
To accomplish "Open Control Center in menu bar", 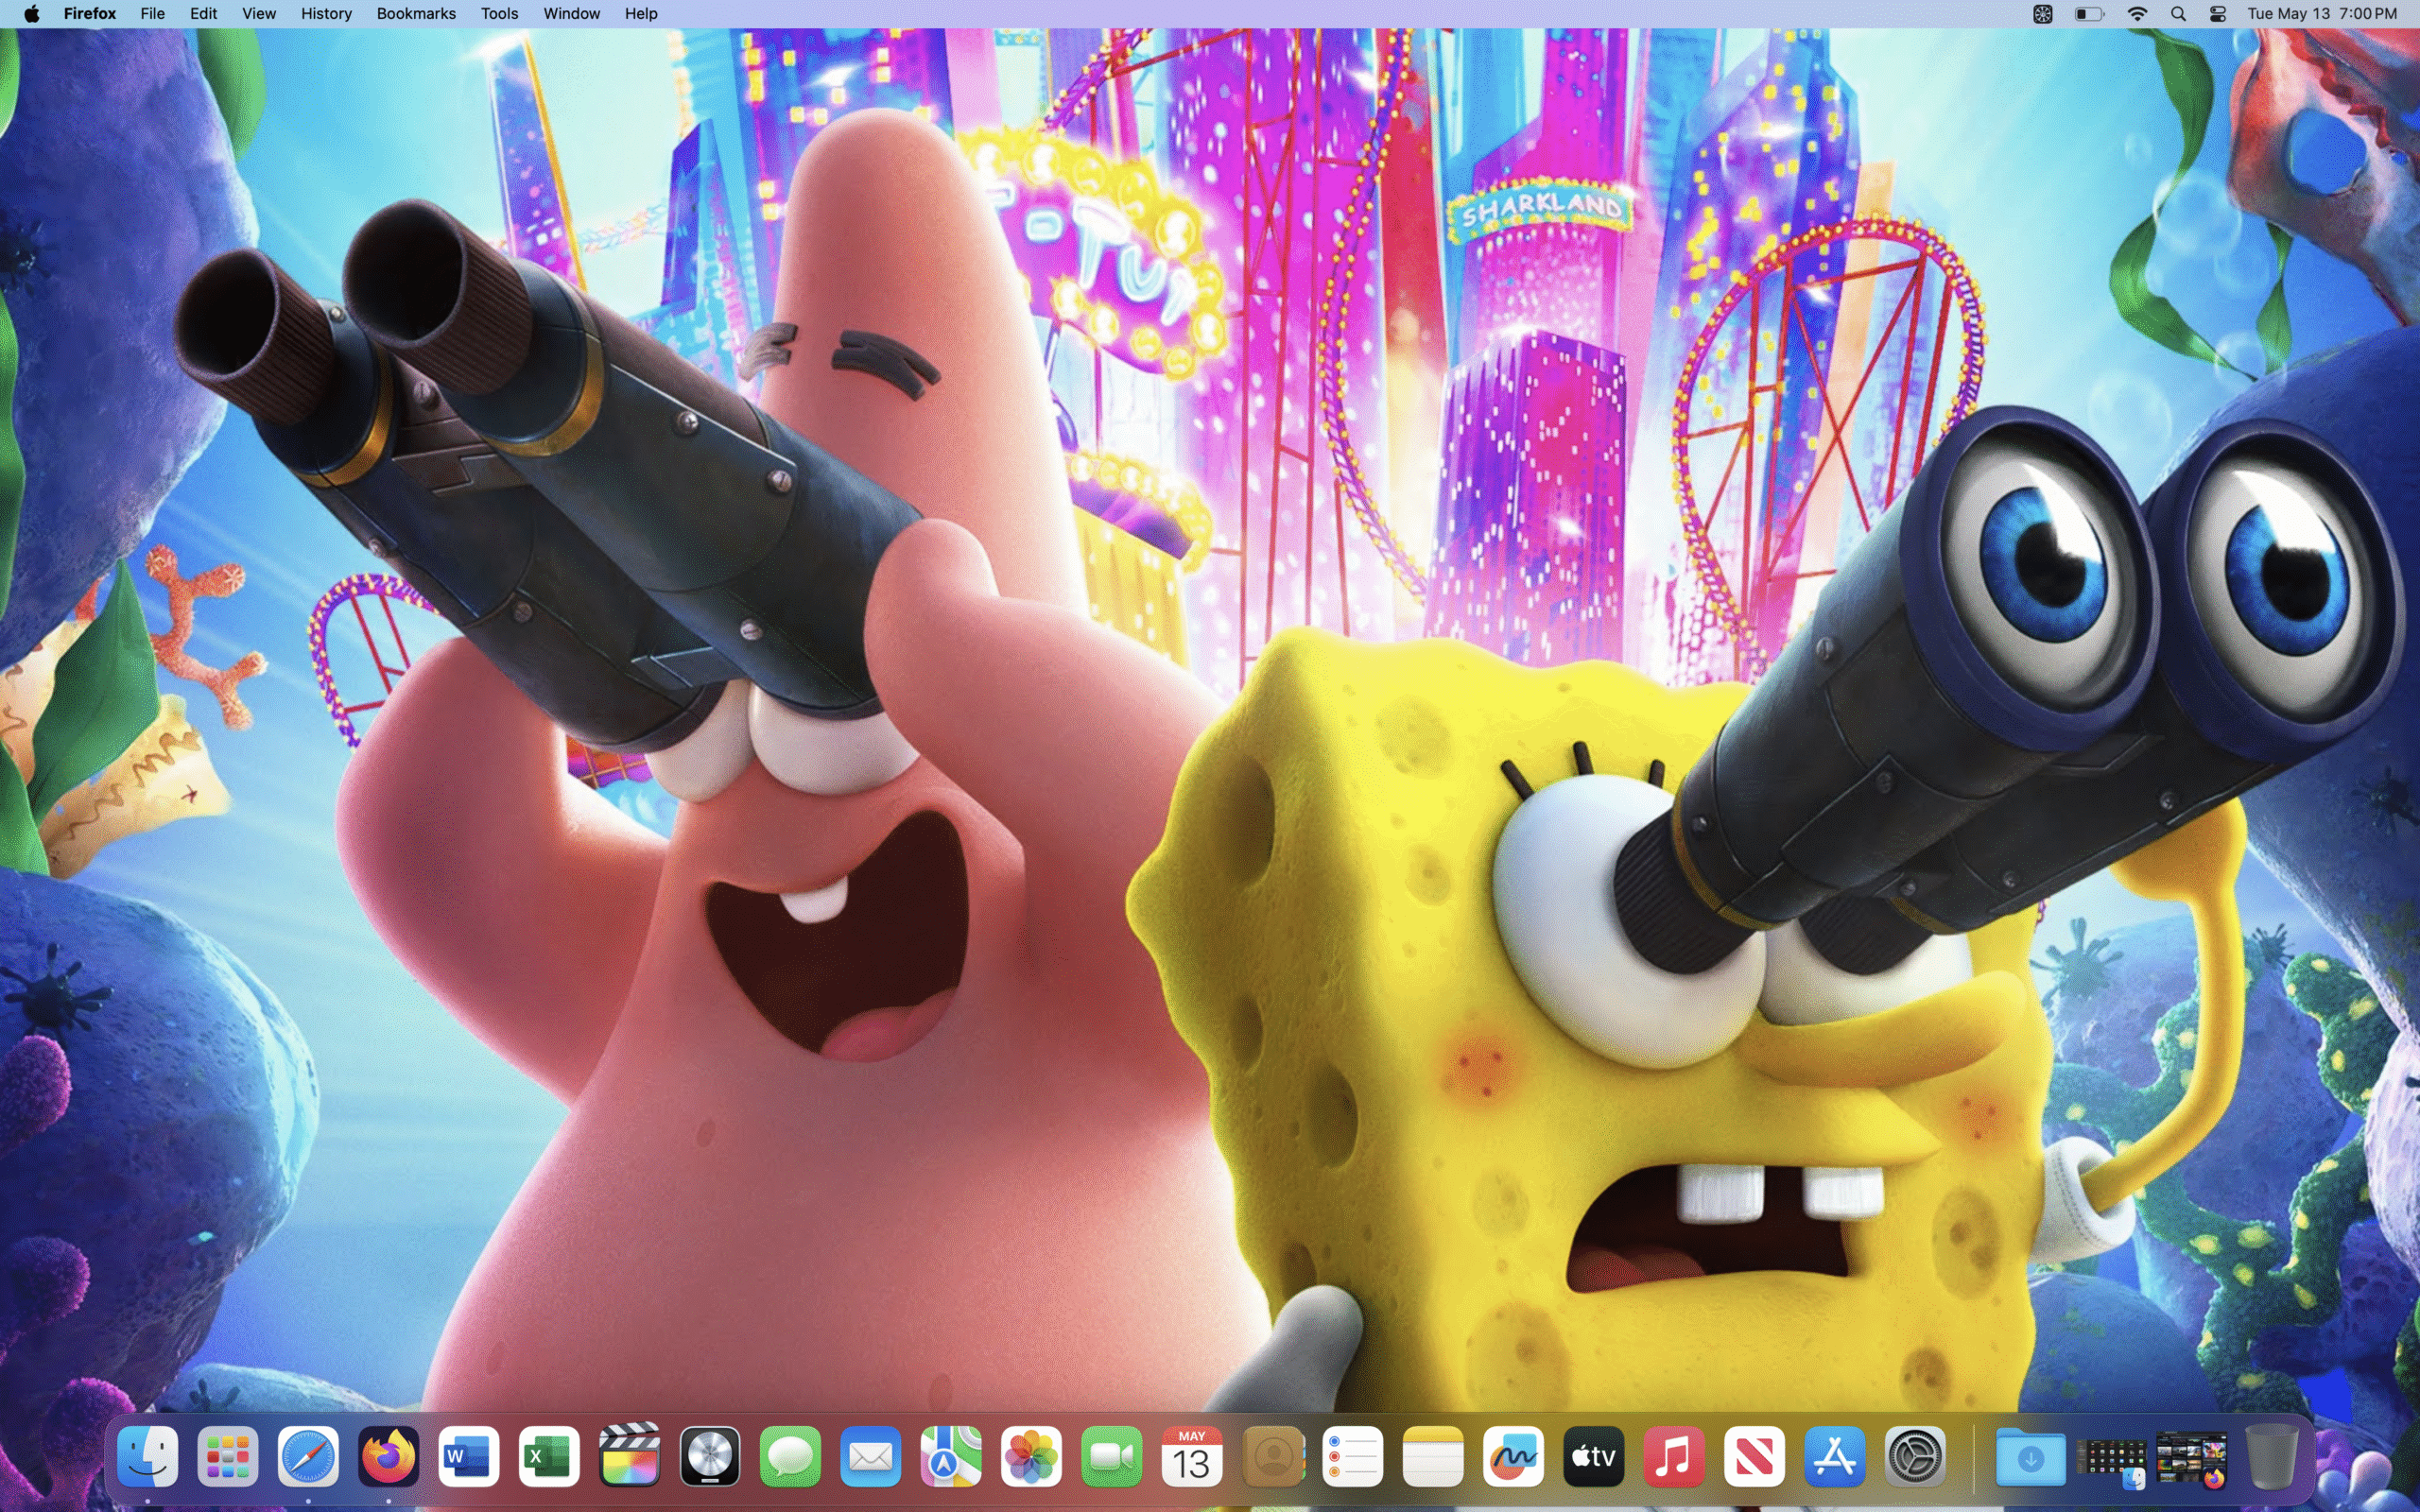I will point(2217,14).
